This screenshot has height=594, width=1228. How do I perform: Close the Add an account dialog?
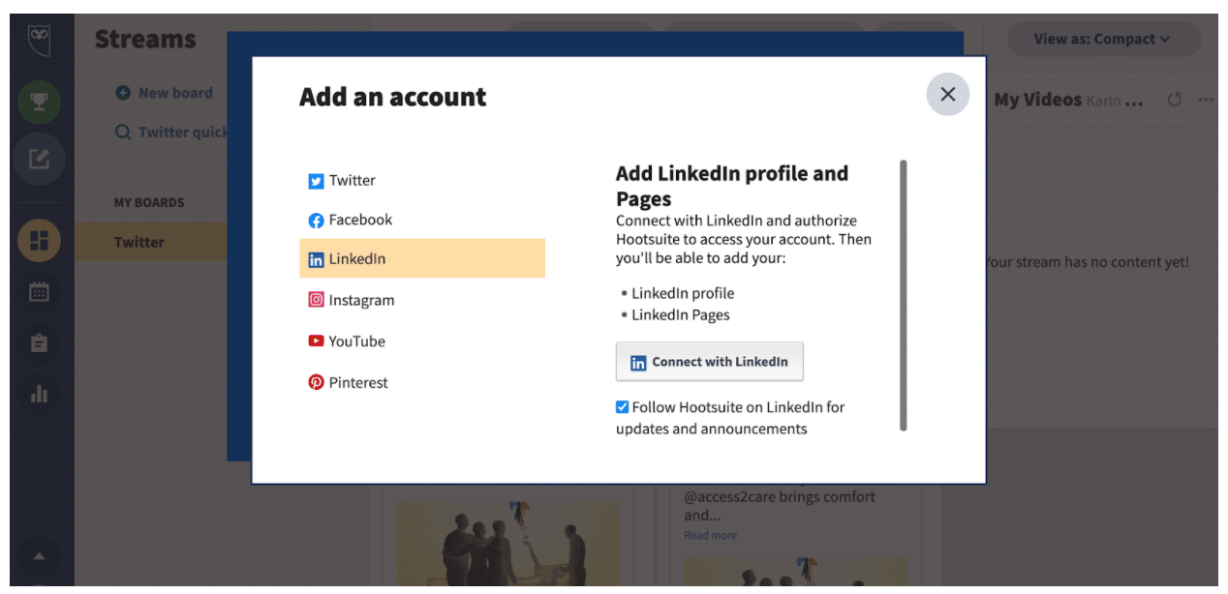pyautogui.click(x=947, y=94)
